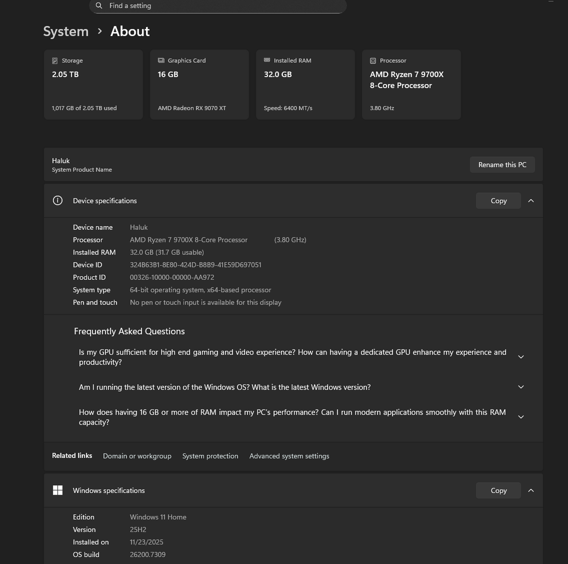Type in the Find a setting box
Image resolution: width=568 pixels, height=564 pixels.
click(224, 6)
